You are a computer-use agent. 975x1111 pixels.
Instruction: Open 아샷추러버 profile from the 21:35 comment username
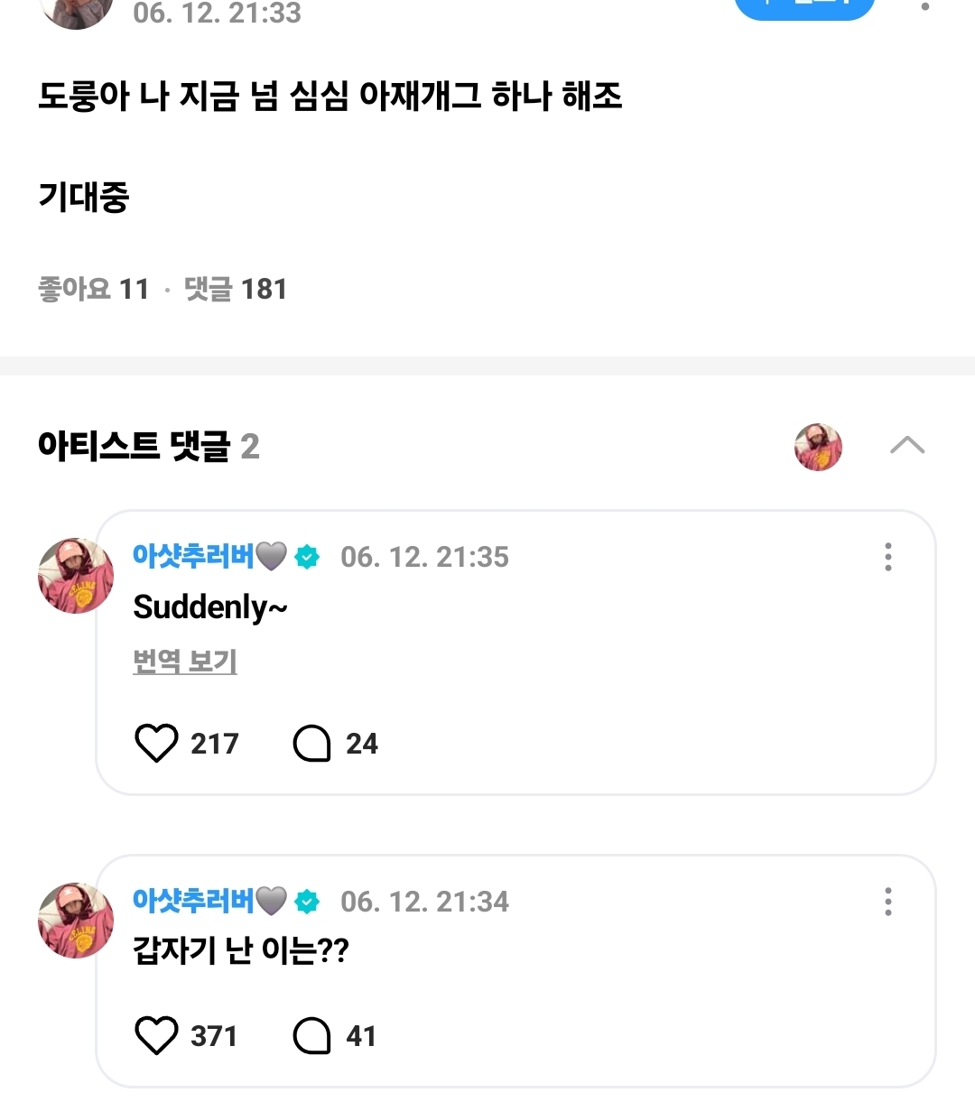click(x=194, y=556)
